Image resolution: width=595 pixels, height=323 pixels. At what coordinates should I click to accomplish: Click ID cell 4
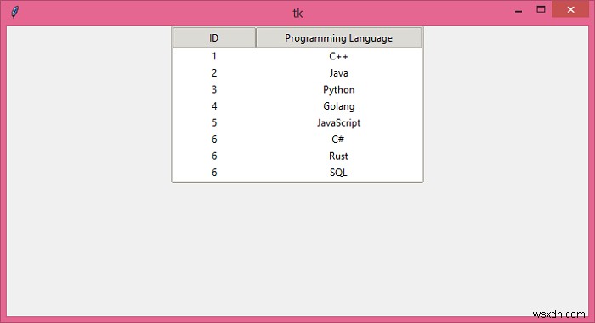point(214,106)
